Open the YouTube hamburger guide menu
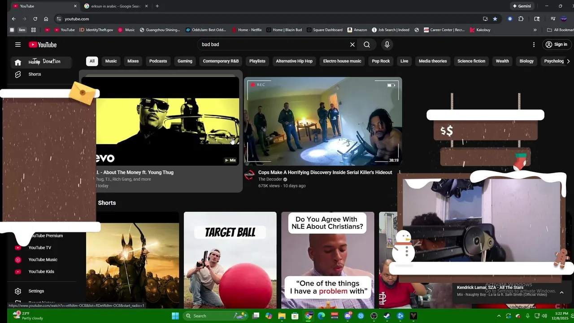This screenshot has height=323, width=574. pos(18,44)
